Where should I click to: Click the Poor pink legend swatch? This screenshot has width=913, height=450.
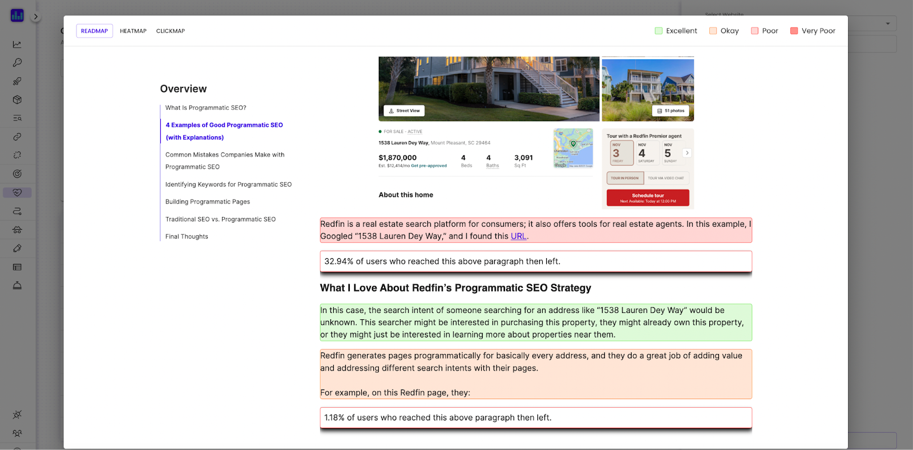tap(754, 31)
